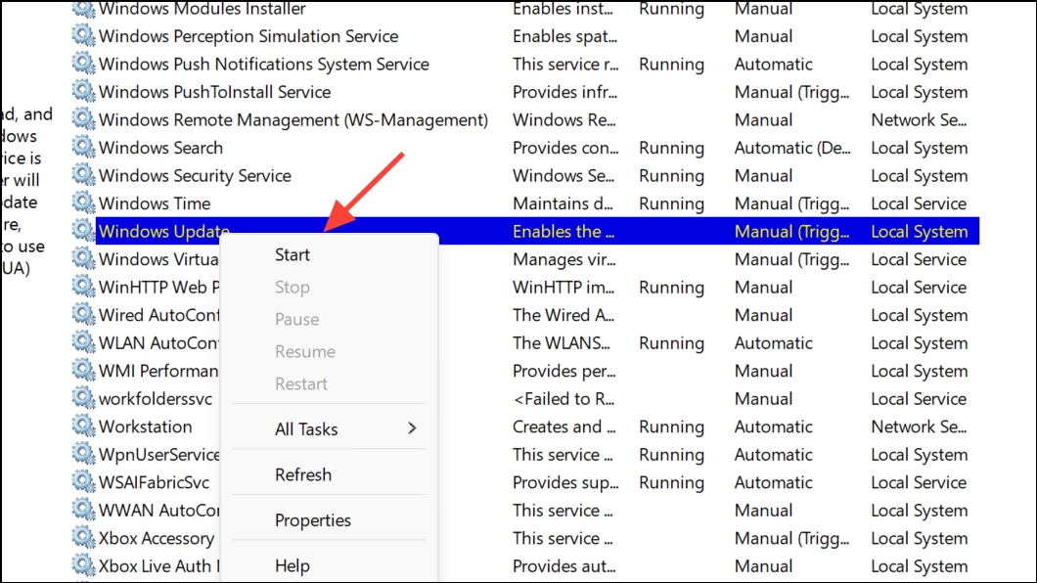
Task: Start the Windows Update service
Action: 292,254
